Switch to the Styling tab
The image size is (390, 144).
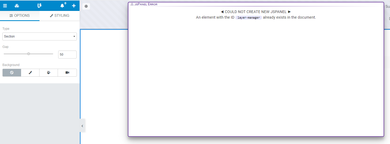pyautogui.click(x=60, y=16)
